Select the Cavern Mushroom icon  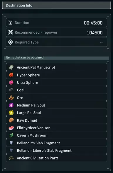11,135
